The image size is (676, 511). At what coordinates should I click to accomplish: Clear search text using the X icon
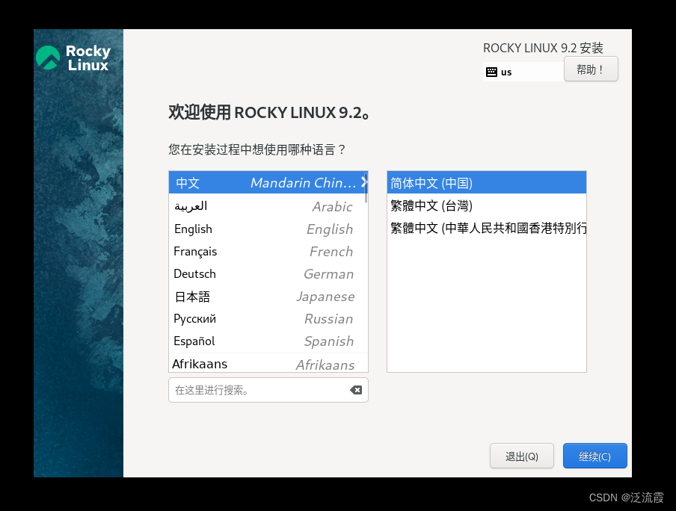356,389
